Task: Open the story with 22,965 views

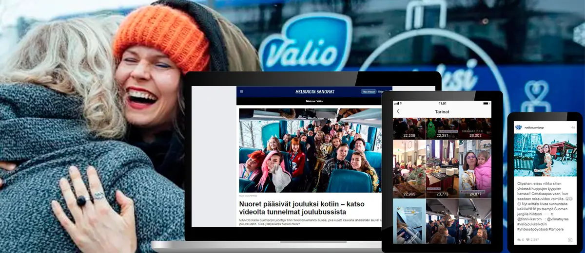Action: 409,168
